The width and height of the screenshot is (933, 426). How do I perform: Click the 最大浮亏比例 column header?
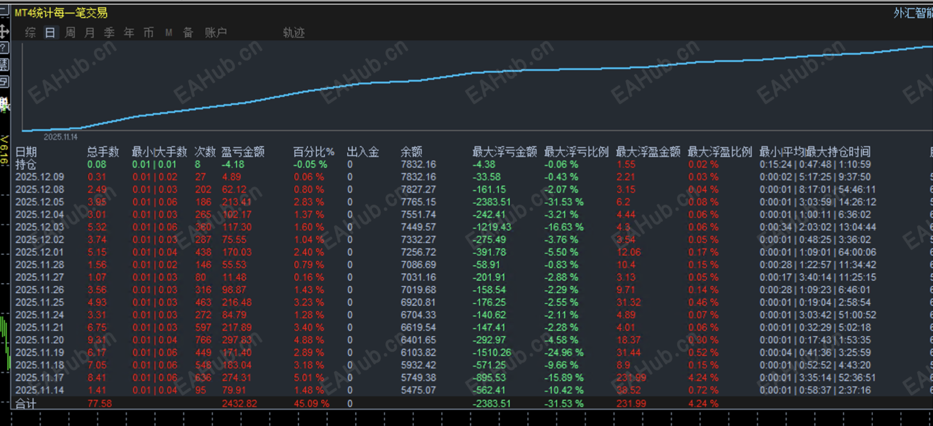point(576,152)
